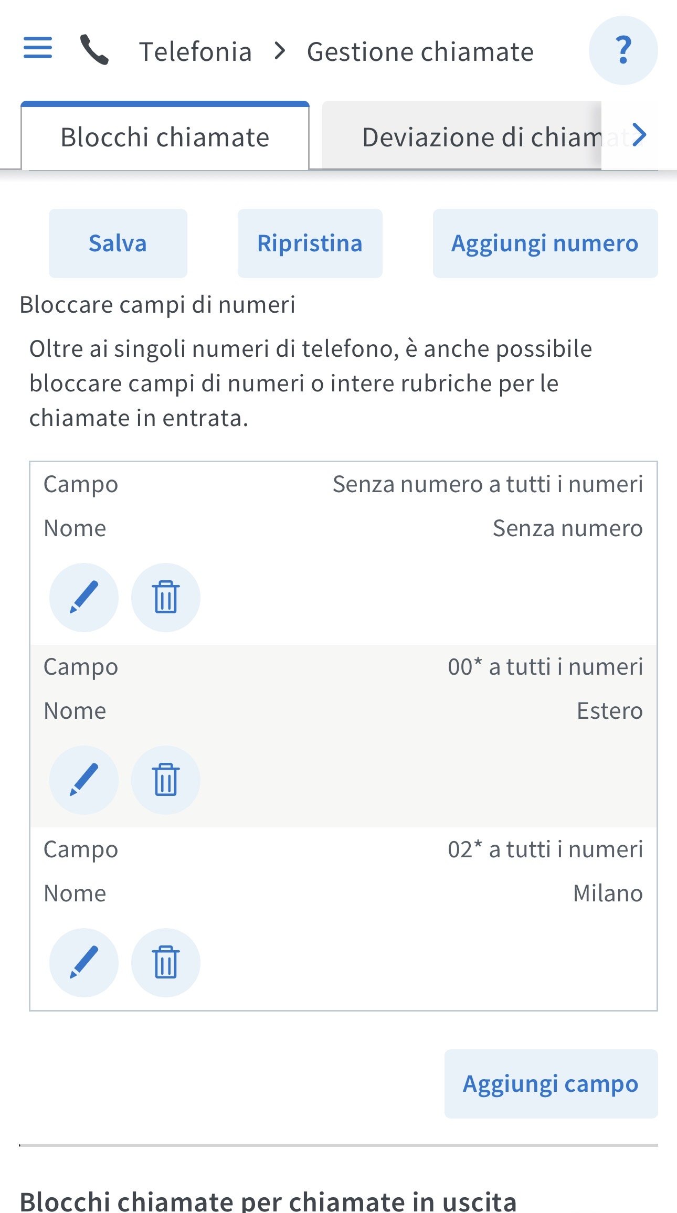Delete the Milano block entry
This screenshot has width=677, height=1213.
click(166, 962)
